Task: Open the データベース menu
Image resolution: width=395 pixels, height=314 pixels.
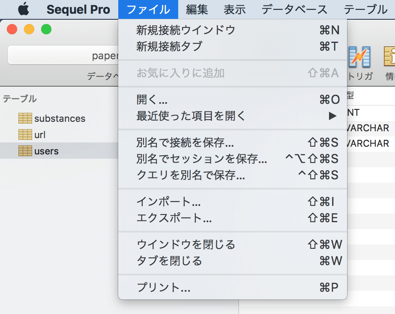Action: coord(294,9)
